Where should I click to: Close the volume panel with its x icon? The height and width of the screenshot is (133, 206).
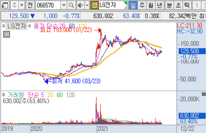click(204, 94)
